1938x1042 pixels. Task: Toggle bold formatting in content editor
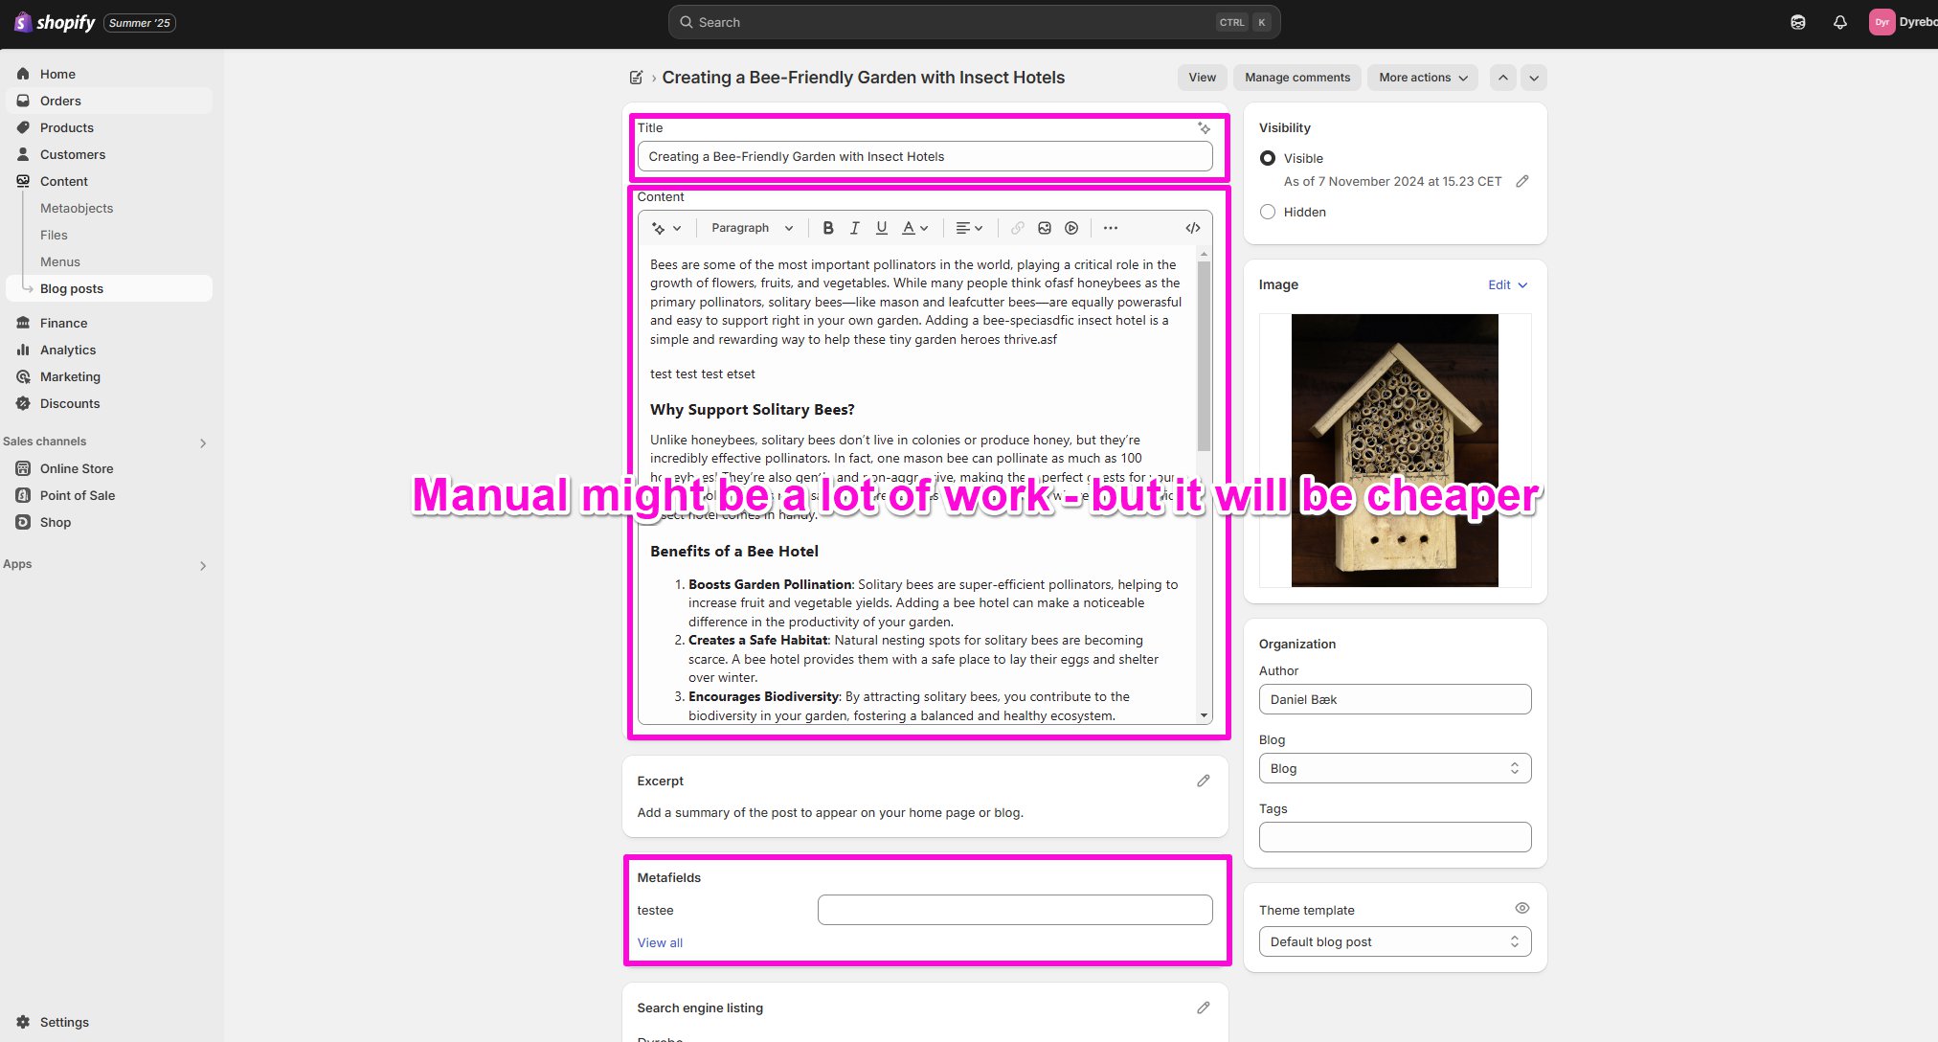click(828, 228)
